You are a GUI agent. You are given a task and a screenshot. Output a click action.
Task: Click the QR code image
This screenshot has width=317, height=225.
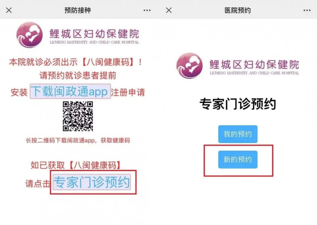78,116
